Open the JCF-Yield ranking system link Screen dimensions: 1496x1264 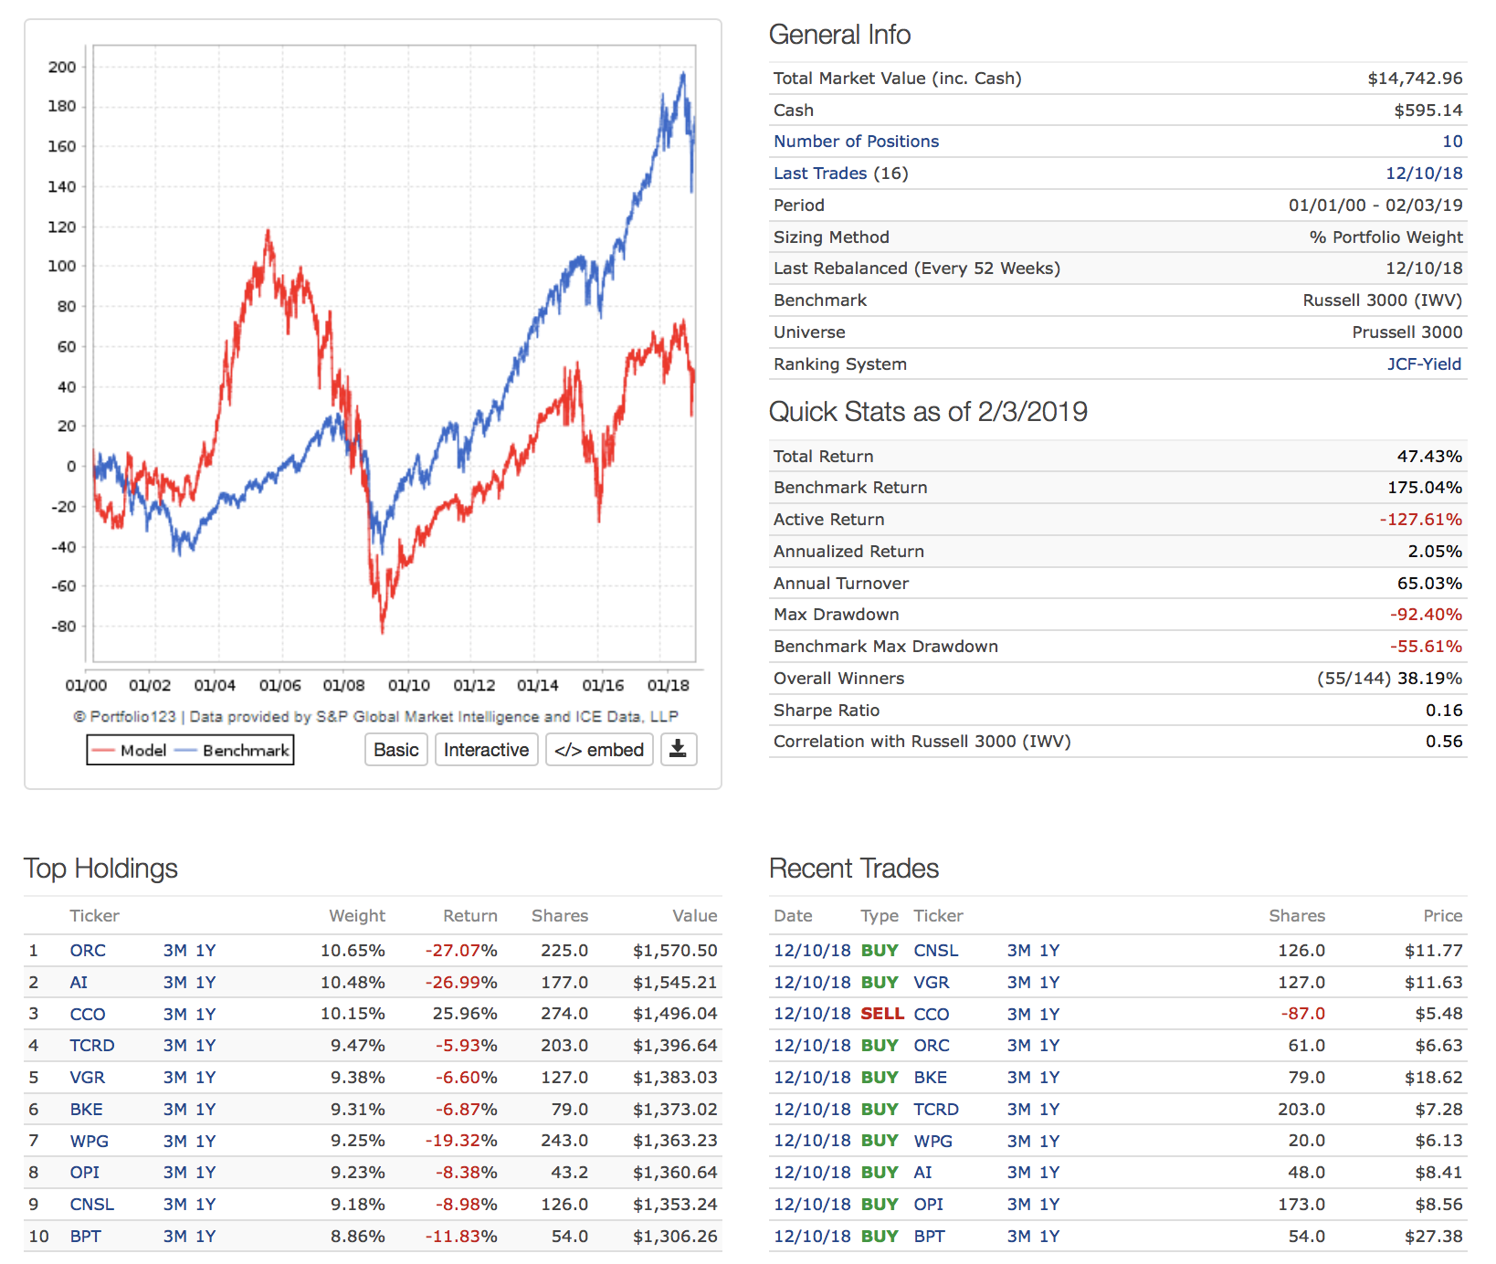coord(1424,364)
